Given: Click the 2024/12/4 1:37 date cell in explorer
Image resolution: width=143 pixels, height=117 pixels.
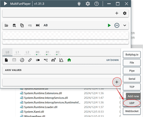Looking at the screenshot, I should [x=94, y=107].
